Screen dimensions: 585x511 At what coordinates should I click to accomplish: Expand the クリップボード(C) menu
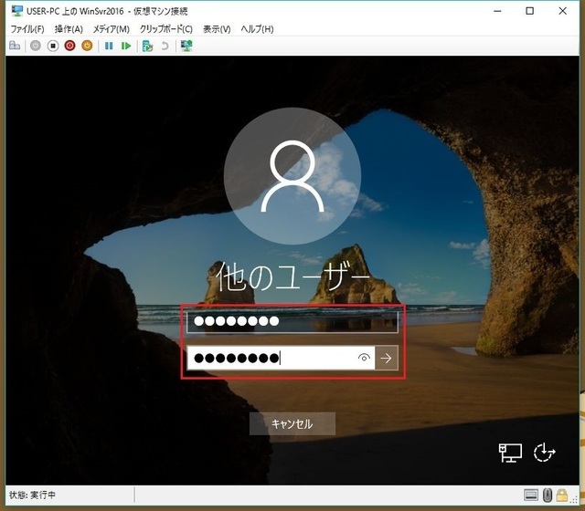tap(165, 29)
